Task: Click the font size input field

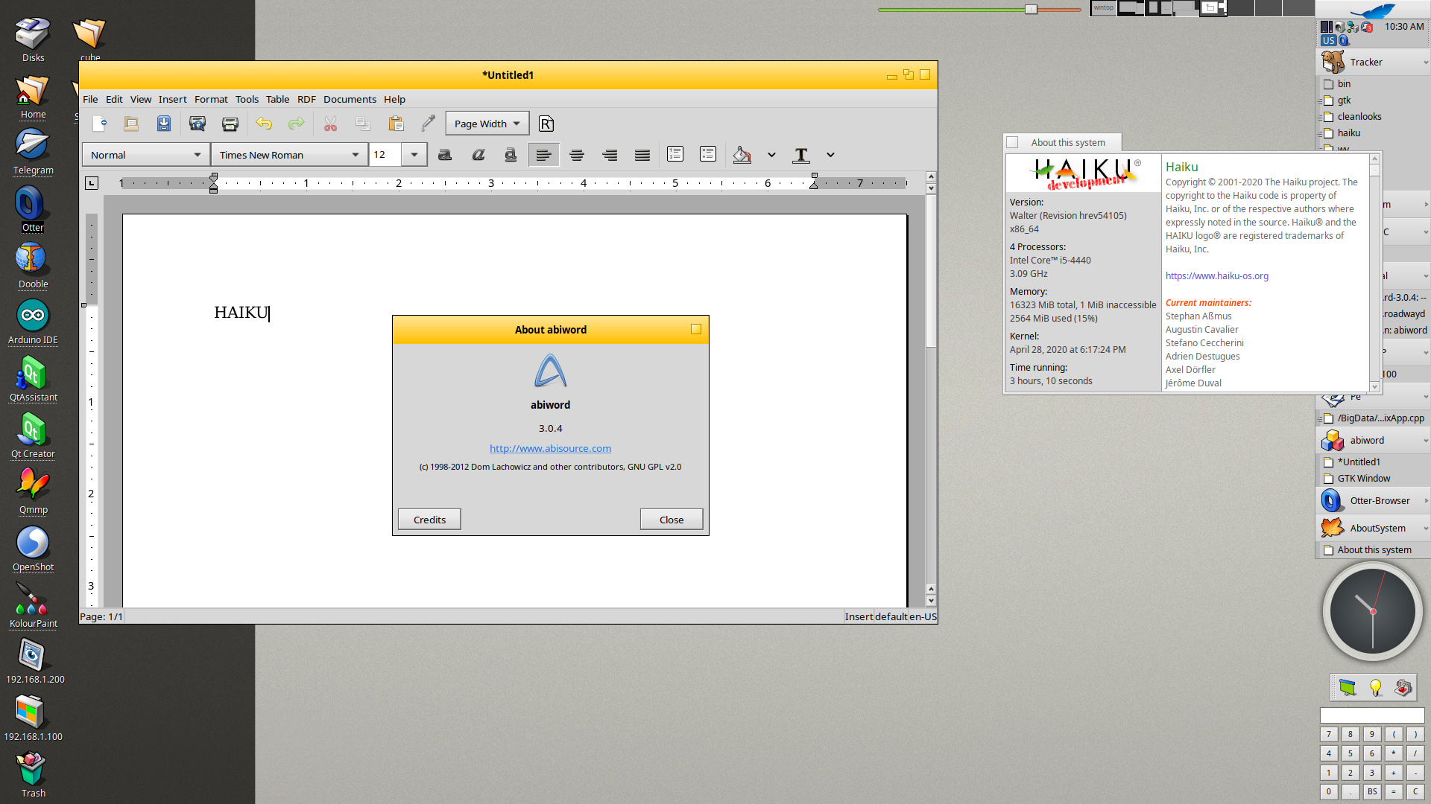Action: pos(386,155)
